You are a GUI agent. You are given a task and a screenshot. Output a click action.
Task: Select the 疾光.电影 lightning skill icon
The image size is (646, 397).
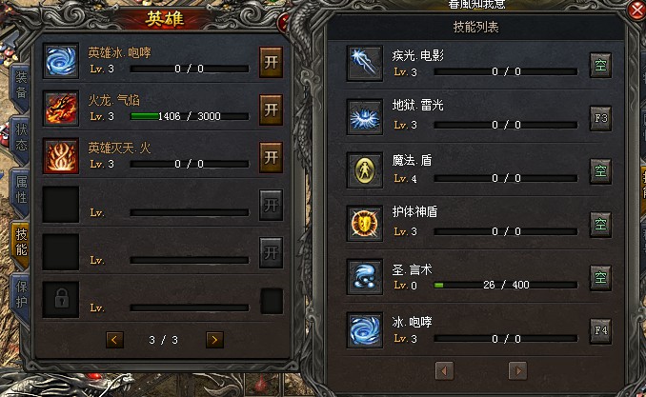(x=365, y=63)
